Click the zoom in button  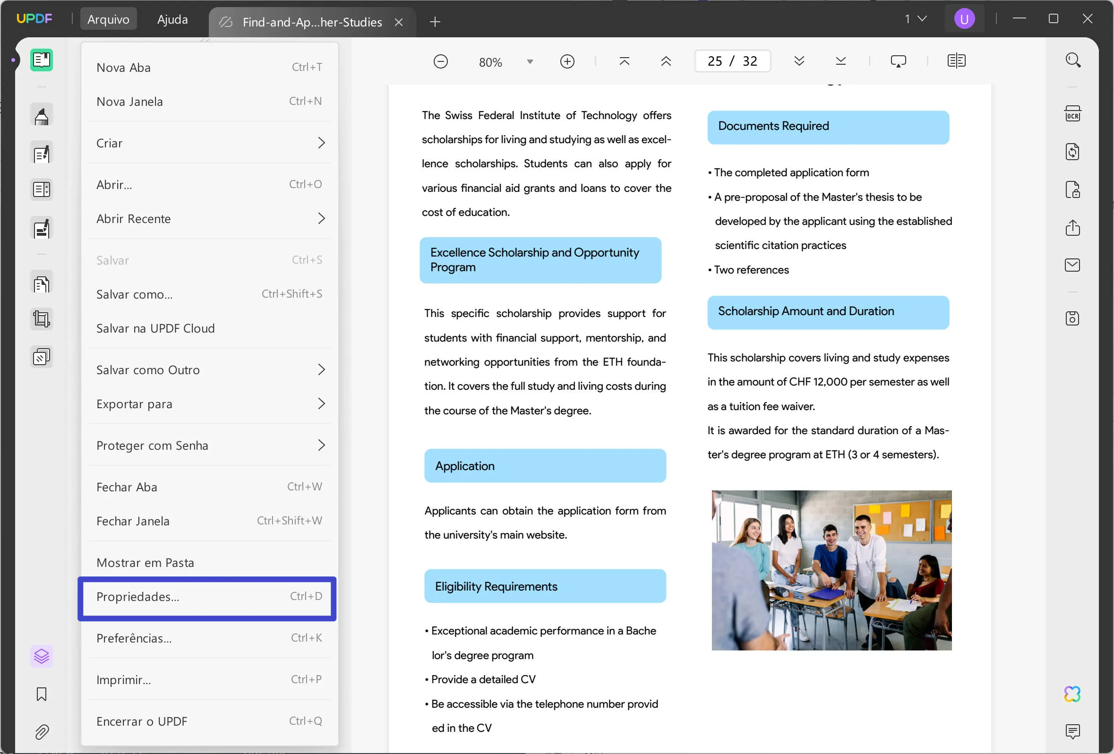point(567,61)
